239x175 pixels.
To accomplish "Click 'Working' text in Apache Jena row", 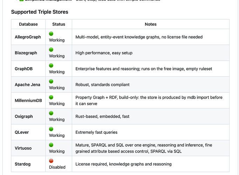I will [x=57, y=88].
